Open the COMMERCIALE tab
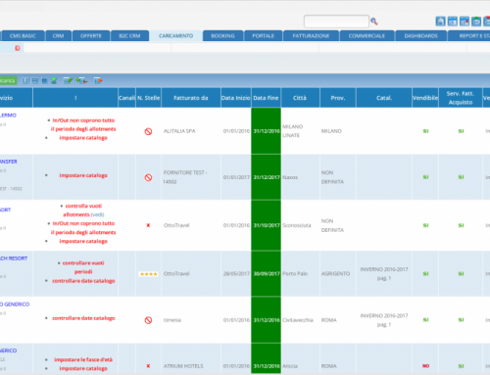 (367, 36)
